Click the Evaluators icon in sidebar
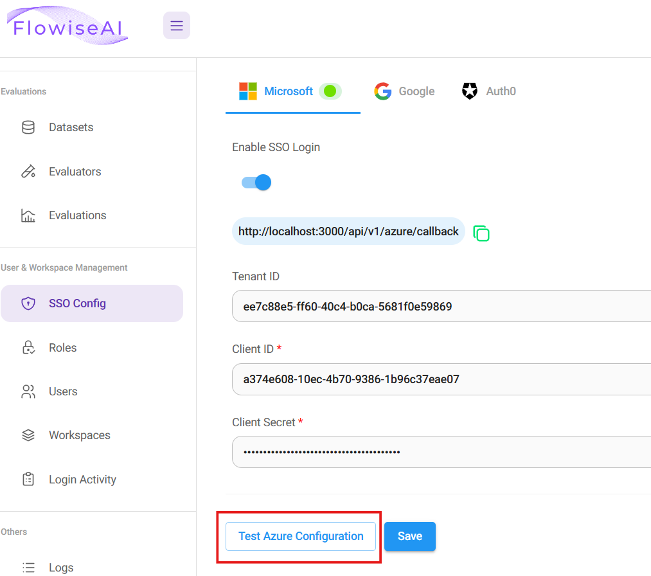Screen dimensions: 651x576 pos(28,172)
